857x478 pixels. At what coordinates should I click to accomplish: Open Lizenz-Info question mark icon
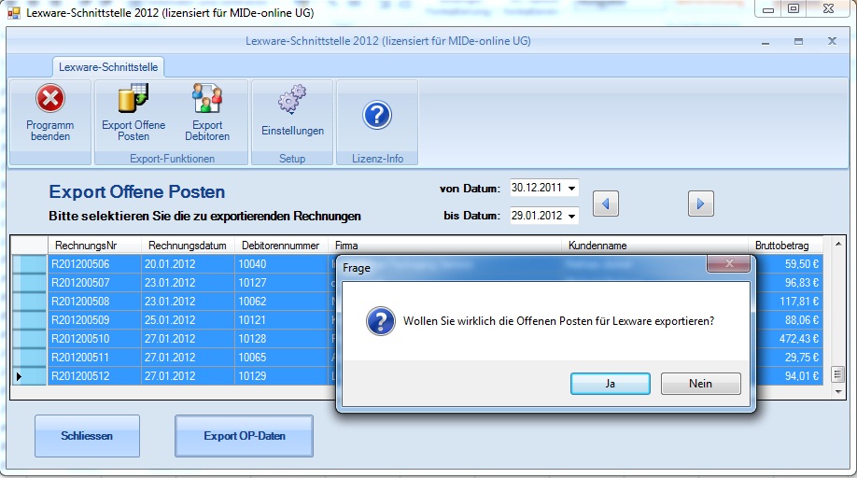377,115
